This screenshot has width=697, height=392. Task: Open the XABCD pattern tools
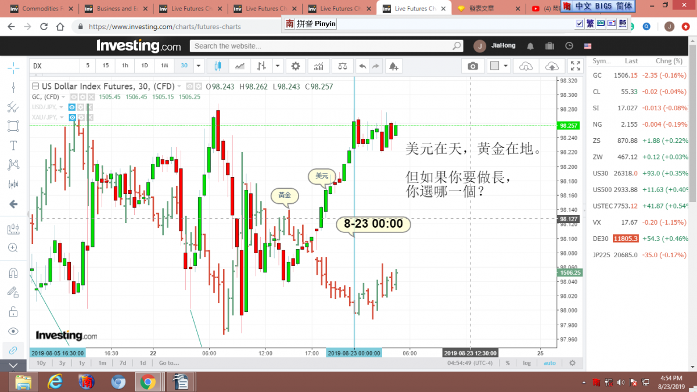(x=13, y=165)
